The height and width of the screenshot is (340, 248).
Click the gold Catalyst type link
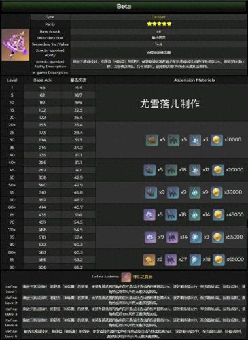[158, 17]
